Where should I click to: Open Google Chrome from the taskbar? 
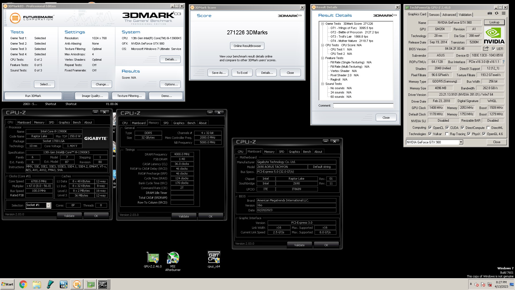pos(23,284)
